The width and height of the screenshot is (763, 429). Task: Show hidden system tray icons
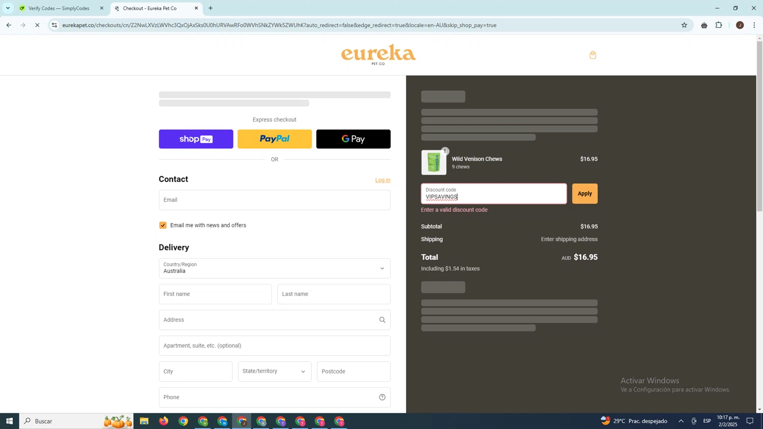(681, 421)
